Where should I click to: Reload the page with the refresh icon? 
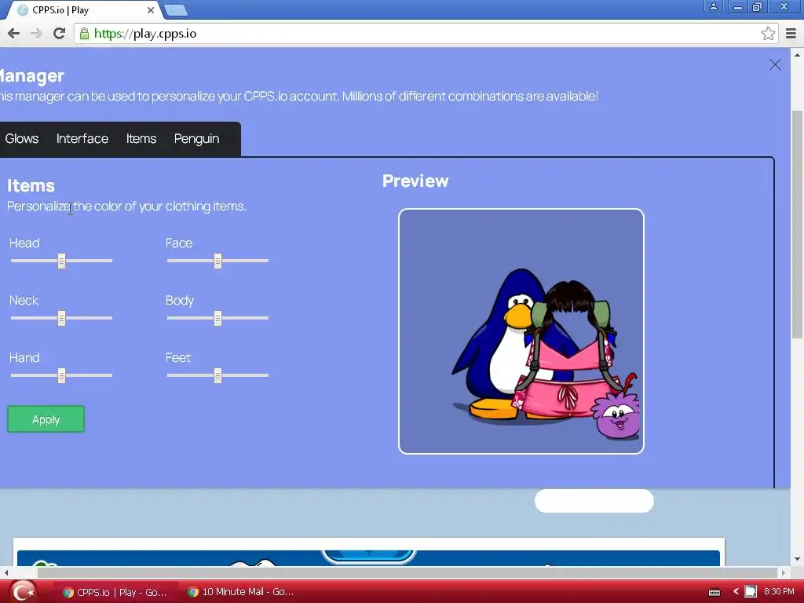(x=59, y=34)
